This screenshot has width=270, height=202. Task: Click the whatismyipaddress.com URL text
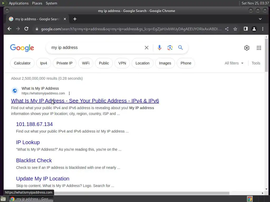(x=43, y=93)
